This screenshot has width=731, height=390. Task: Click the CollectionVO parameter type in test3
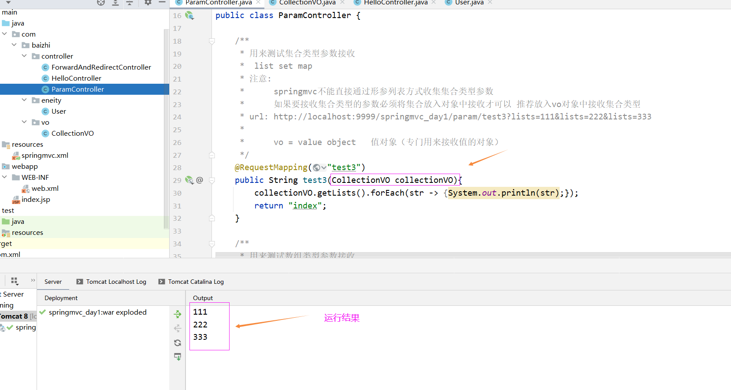360,180
